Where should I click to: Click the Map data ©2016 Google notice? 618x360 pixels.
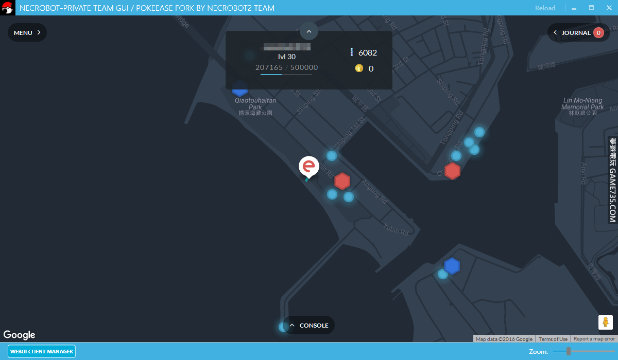point(504,339)
